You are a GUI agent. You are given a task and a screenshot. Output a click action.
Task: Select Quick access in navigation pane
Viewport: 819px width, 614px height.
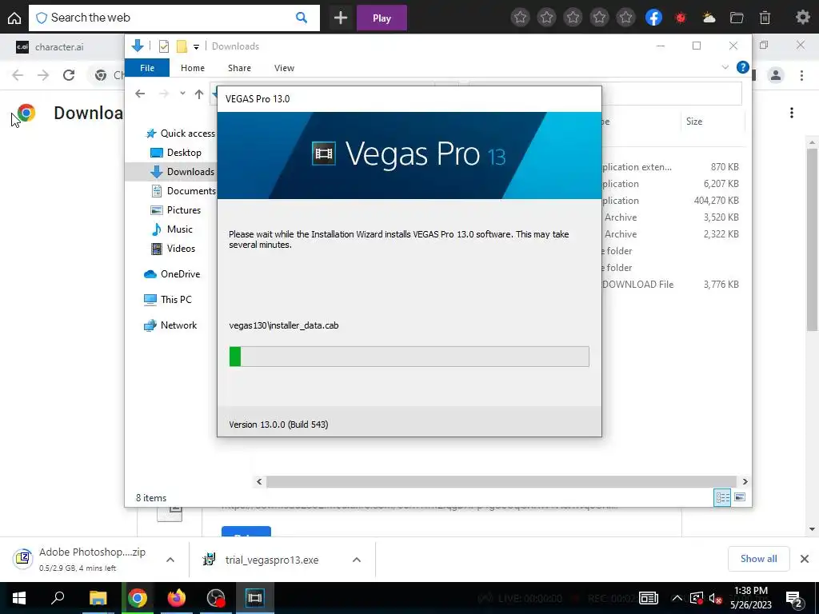(180, 134)
